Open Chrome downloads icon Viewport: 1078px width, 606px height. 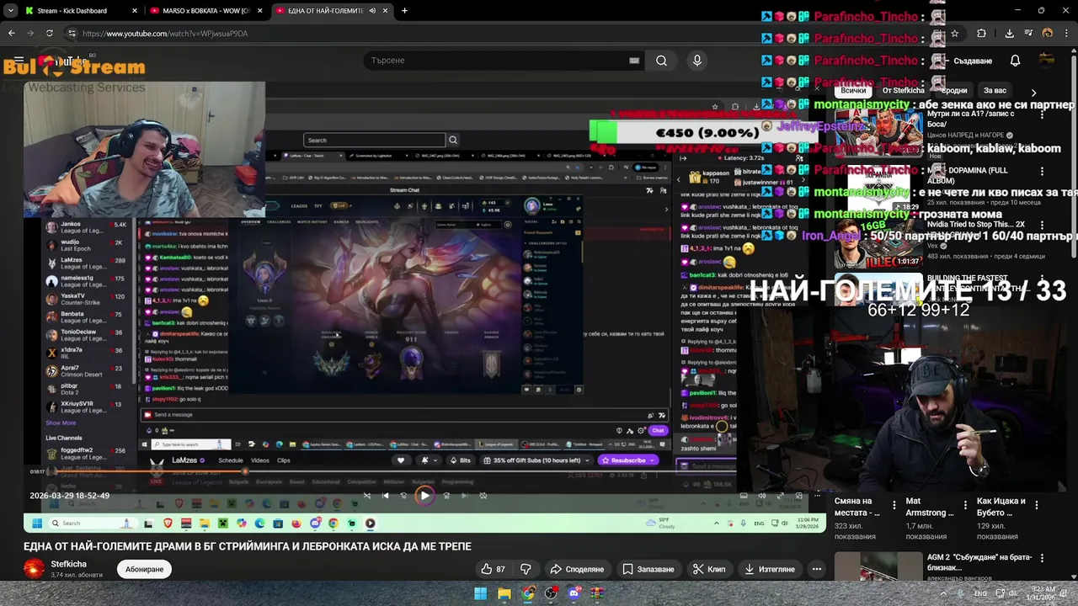click(1009, 34)
